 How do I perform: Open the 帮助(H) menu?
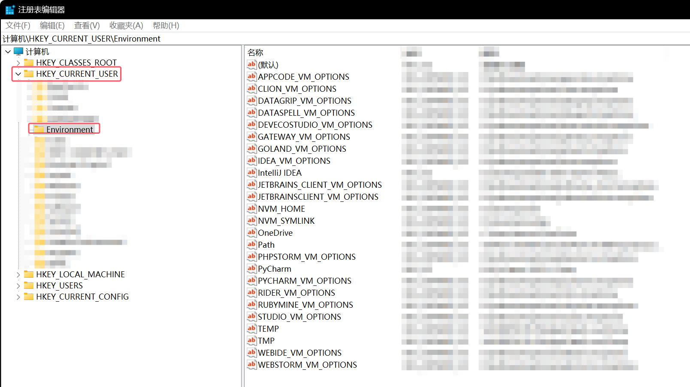(x=166, y=26)
